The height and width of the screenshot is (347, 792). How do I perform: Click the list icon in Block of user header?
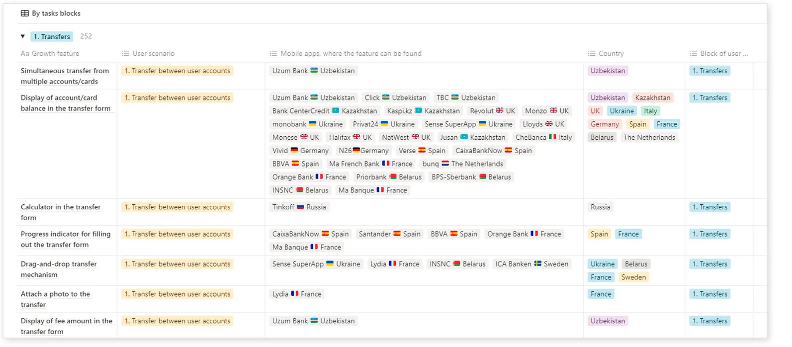(693, 53)
